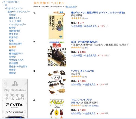Open the 詳しくはこちら details link
Image resolution: width=136 pixels, height=119 pixels.
[71, 7]
